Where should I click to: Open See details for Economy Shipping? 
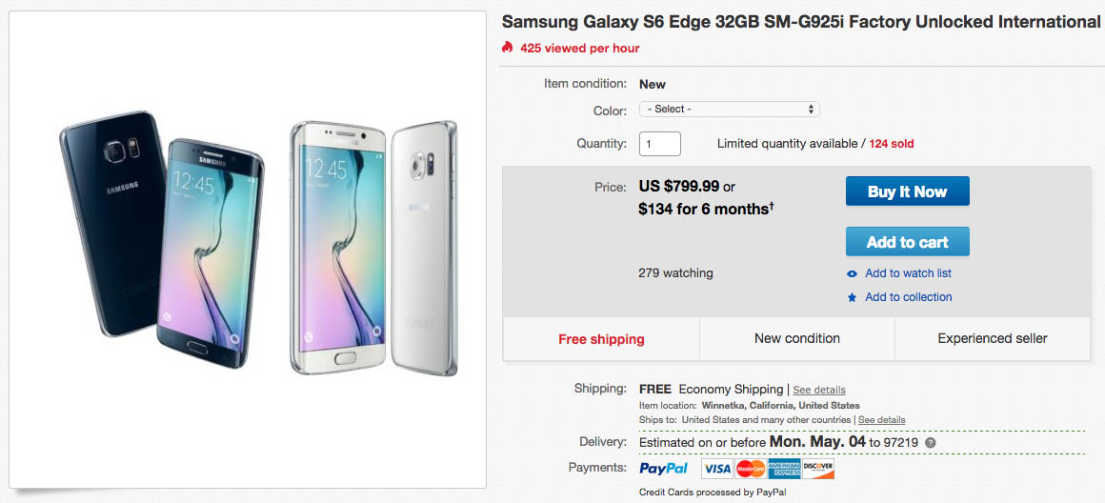pyautogui.click(x=819, y=390)
